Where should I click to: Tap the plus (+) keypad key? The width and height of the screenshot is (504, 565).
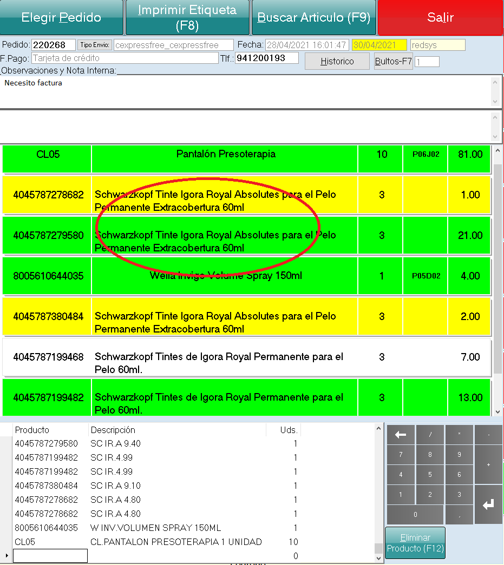coord(488,465)
